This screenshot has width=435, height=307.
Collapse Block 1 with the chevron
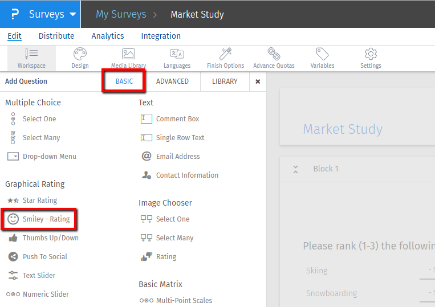[x=295, y=169]
